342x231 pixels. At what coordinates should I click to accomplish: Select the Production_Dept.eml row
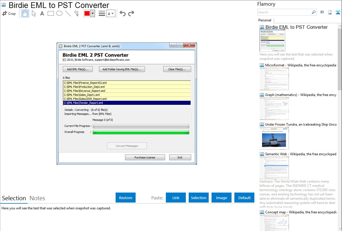[x=127, y=87]
